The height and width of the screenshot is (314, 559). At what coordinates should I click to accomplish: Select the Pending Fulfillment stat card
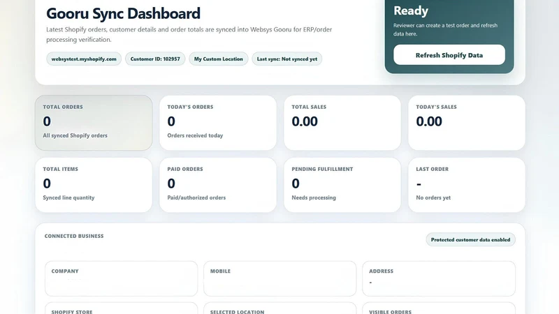[x=342, y=185]
